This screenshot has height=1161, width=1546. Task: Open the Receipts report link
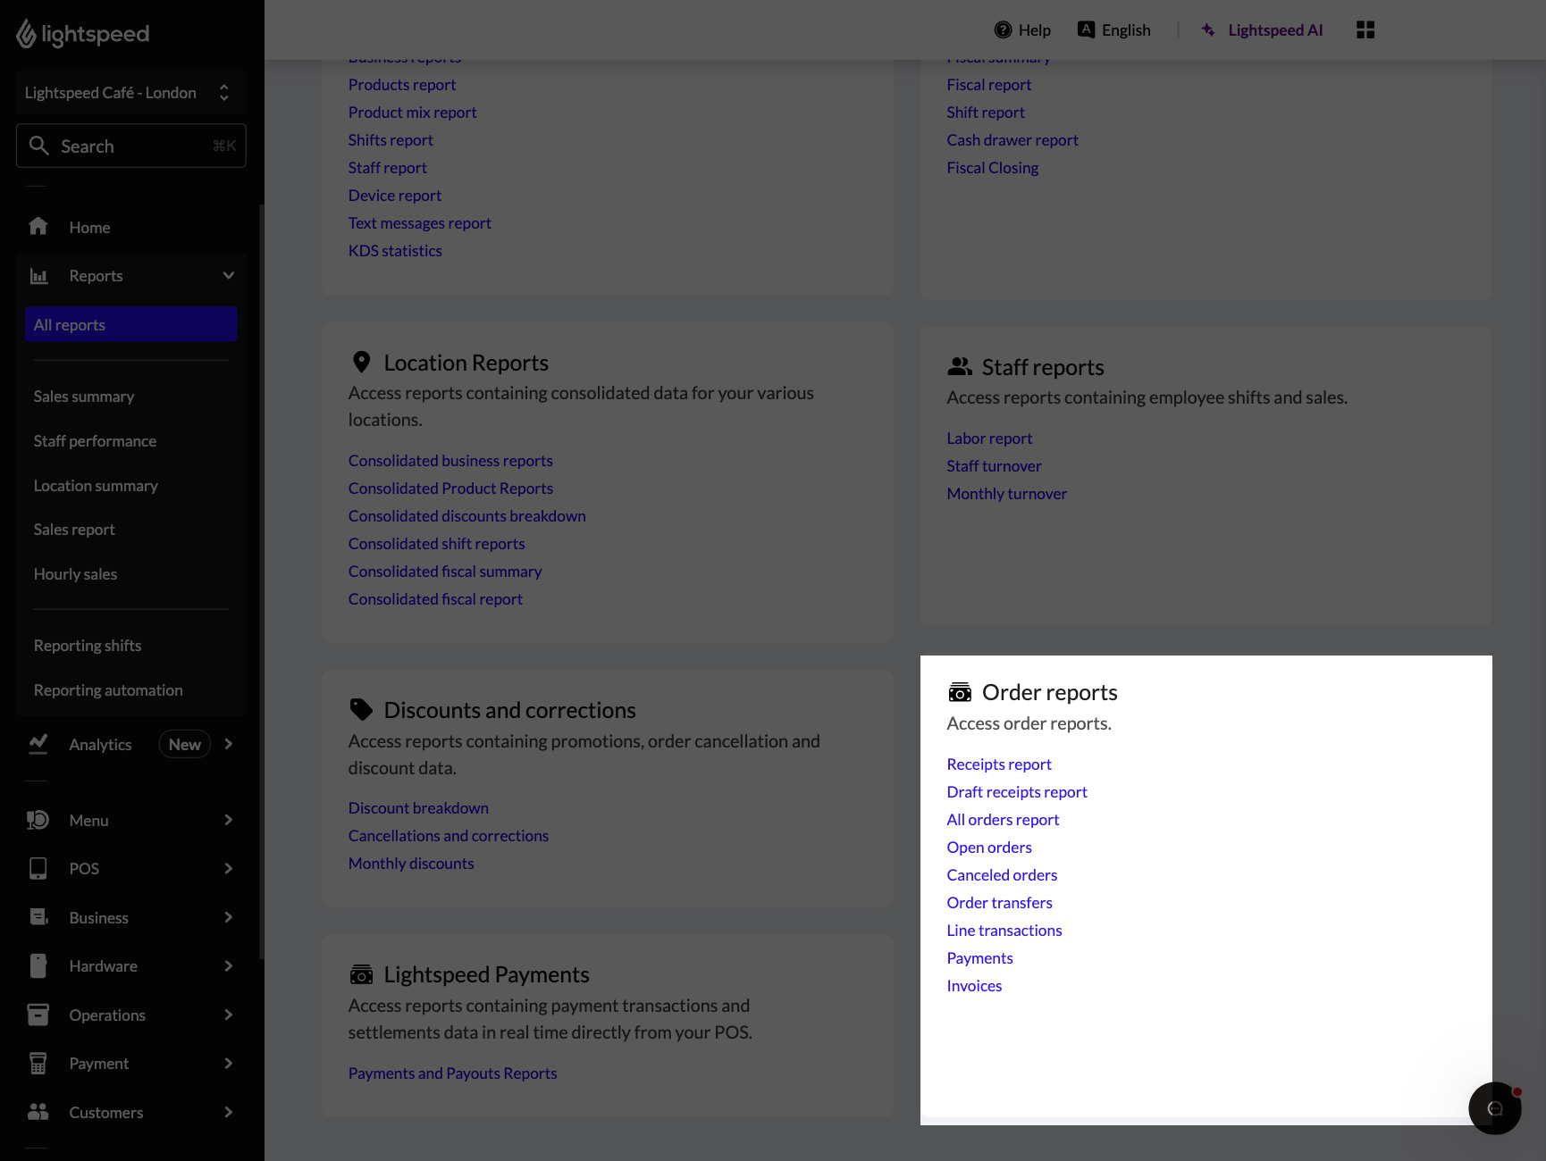[x=998, y=764]
